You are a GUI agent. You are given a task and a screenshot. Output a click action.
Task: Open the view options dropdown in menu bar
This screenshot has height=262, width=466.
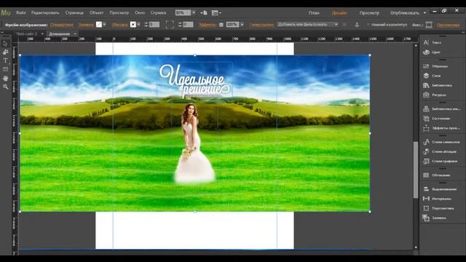(216, 13)
